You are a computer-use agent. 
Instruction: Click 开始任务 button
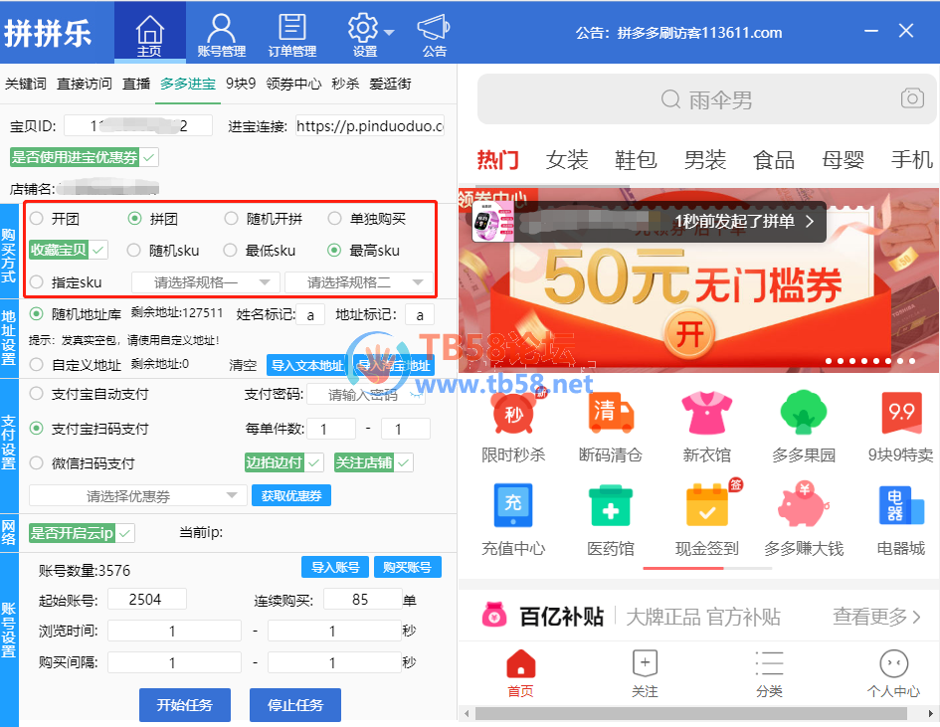click(185, 705)
